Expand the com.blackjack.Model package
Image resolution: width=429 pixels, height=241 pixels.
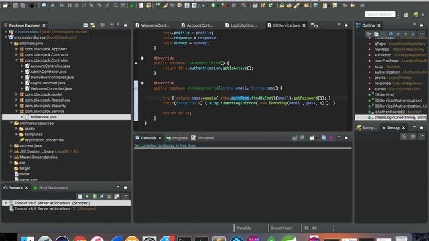(x=17, y=94)
